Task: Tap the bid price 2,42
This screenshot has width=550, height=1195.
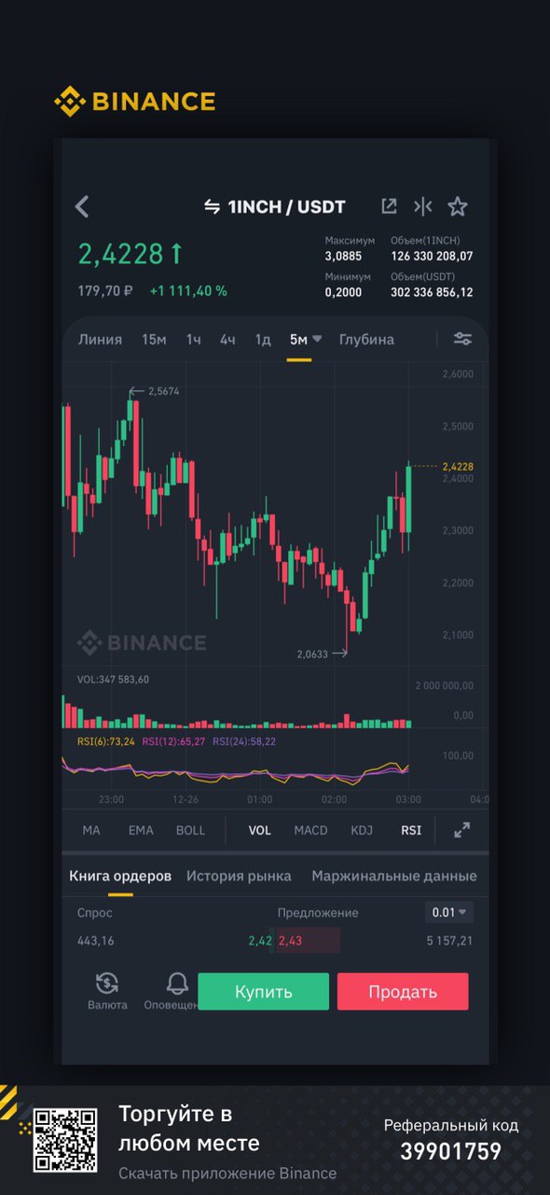Action: pyautogui.click(x=260, y=940)
